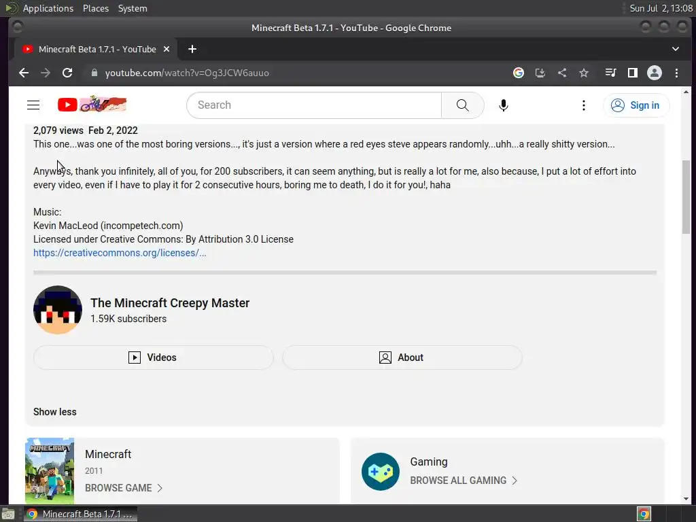Click the Chrome icon in the bottom panel tray
The height and width of the screenshot is (522, 696).
(x=644, y=514)
